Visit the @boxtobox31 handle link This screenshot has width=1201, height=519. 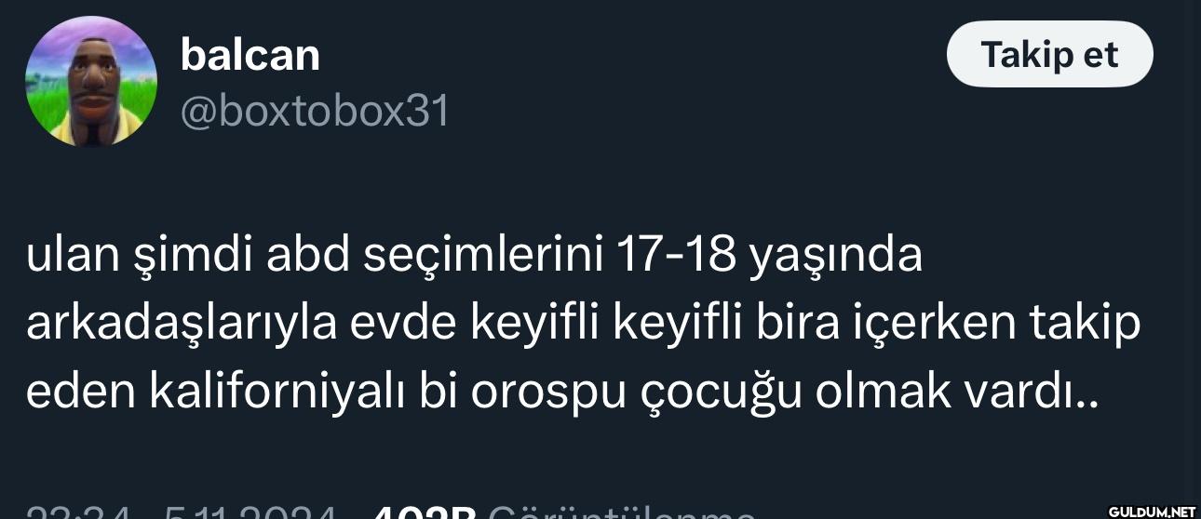pyautogui.click(x=314, y=112)
